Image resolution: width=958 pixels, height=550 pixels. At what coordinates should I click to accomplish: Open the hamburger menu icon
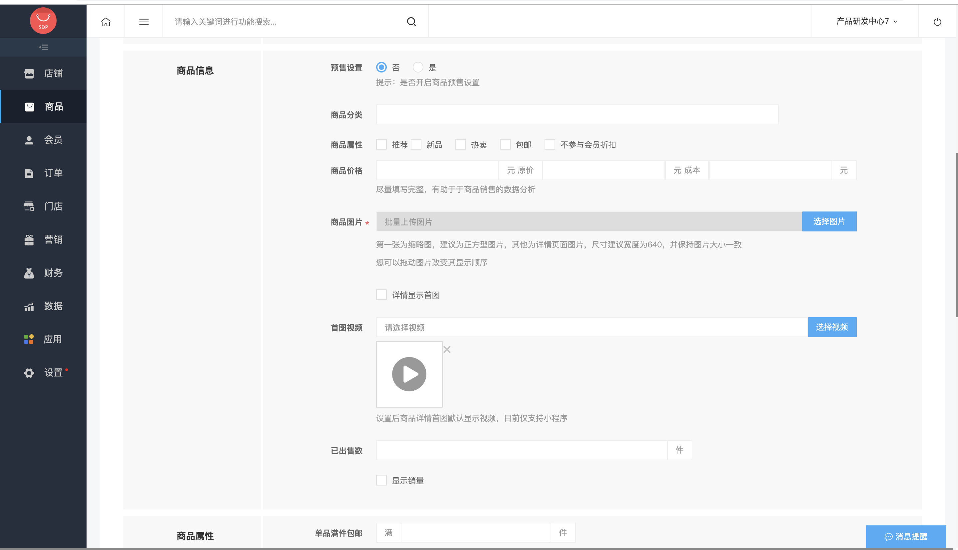[x=144, y=22]
